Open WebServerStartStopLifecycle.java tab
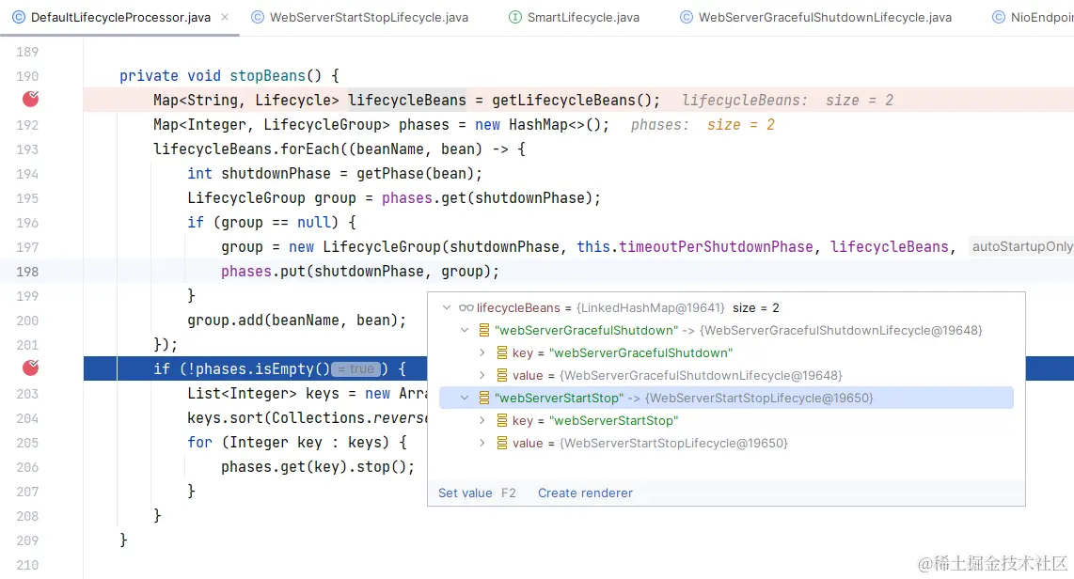The width and height of the screenshot is (1074, 579). tap(369, 17)
